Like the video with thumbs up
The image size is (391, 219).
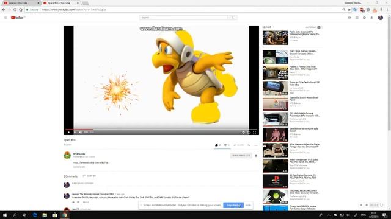tap(216, 145)
